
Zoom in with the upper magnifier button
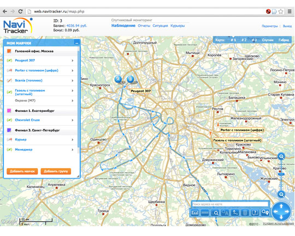tap(281, 156)
